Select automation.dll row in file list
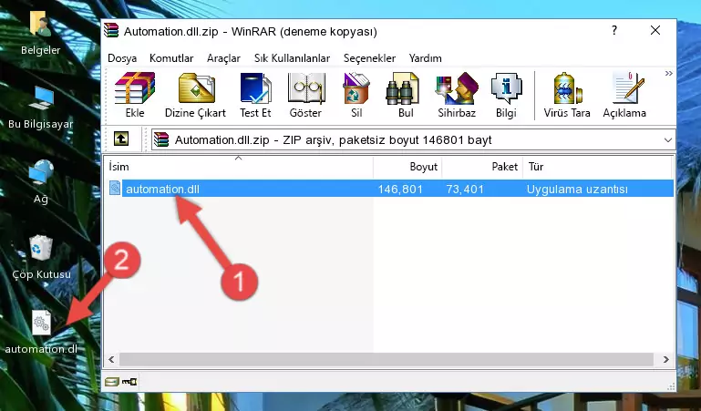The width and height of the screenshot is (701, 411). tap(389, 189)
